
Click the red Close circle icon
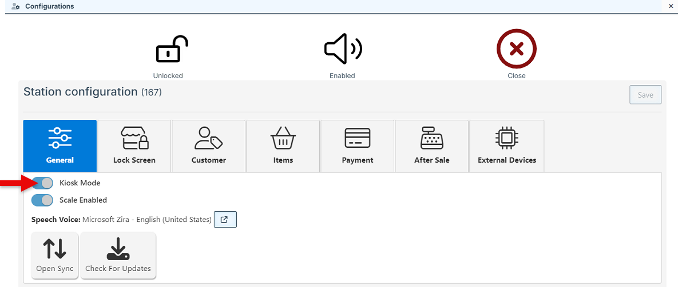pos(516,50)
